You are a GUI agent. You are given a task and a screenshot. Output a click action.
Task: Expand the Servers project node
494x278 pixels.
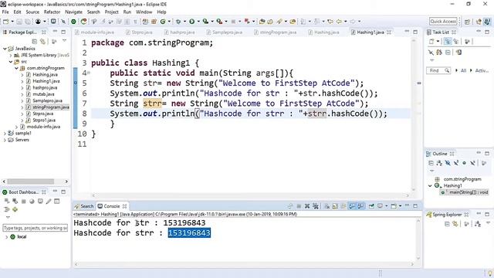pyautogui.click(x=5, y=140)
